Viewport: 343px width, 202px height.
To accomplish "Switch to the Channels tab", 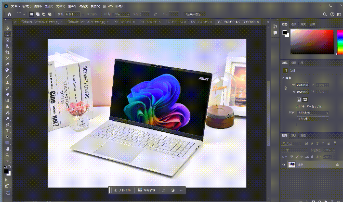I will point(294,136).
